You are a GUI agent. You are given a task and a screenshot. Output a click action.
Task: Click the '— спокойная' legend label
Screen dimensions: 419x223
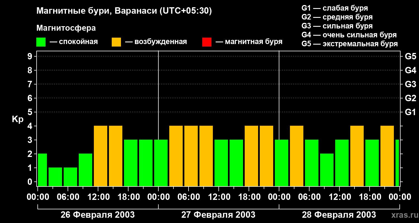click(x=74, y=42)
